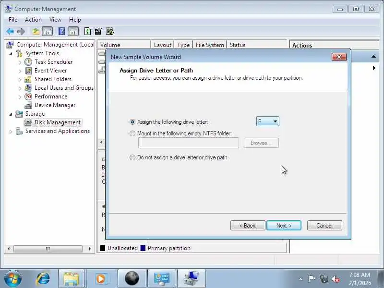
Task: Click the Layout column header
Action: 162,45
